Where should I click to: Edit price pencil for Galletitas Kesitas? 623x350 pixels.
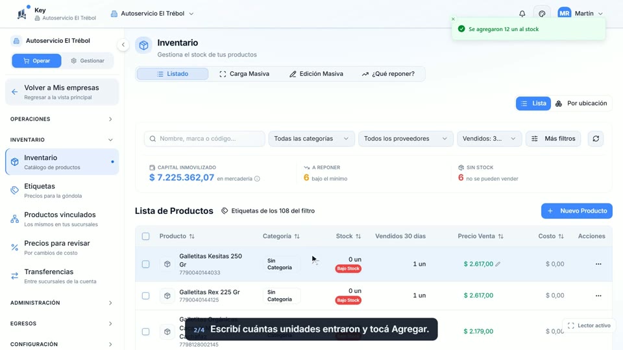point(498,264)
